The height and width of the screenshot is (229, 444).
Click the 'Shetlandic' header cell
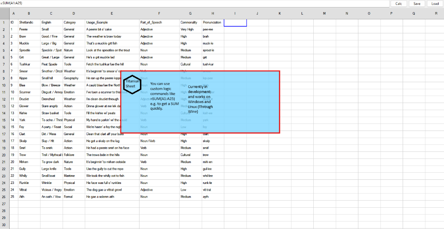29,23
